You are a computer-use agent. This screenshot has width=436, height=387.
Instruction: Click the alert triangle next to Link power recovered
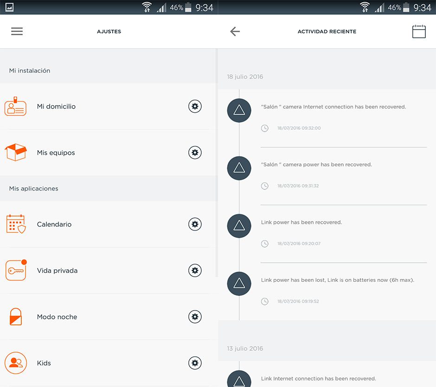pos(238,226)
